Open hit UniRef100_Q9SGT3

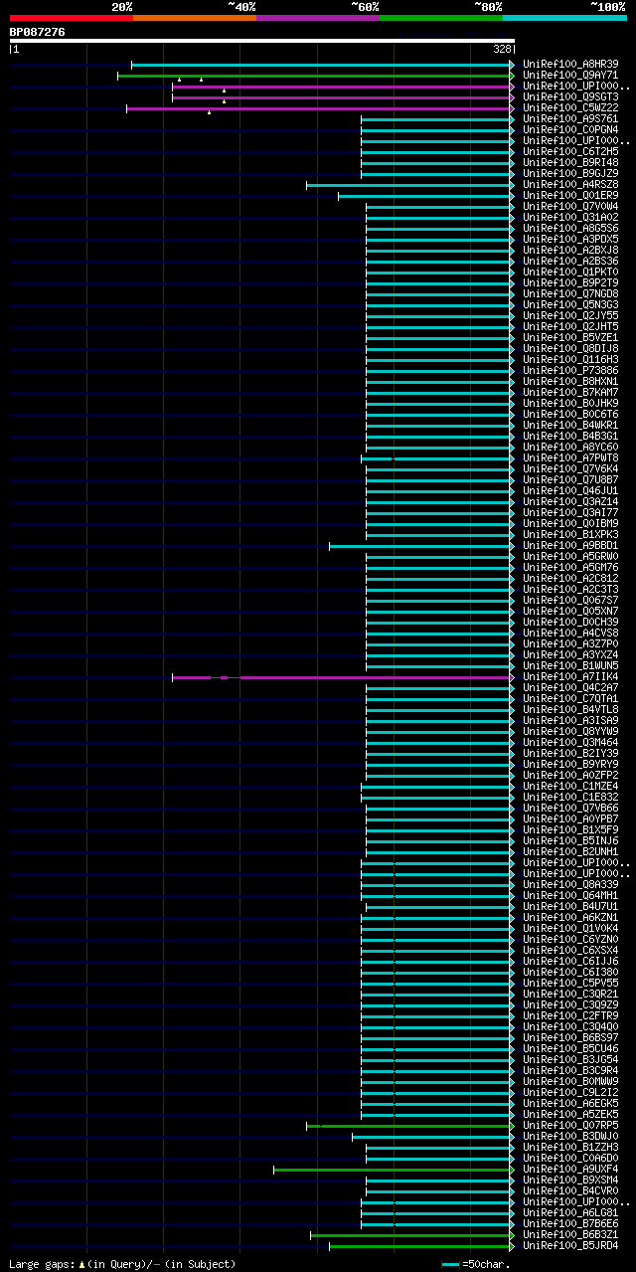(570, 96)
